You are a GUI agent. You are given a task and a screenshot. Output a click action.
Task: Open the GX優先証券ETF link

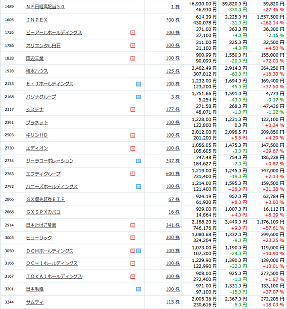46,199
